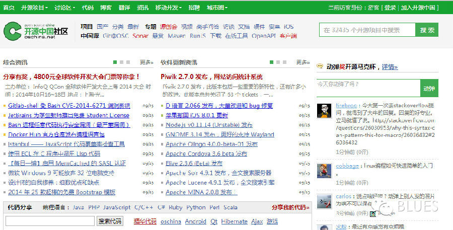Viewport: 453px width, 230px height.
Task: Click the green 搜索 button
Action: [427, 30]
